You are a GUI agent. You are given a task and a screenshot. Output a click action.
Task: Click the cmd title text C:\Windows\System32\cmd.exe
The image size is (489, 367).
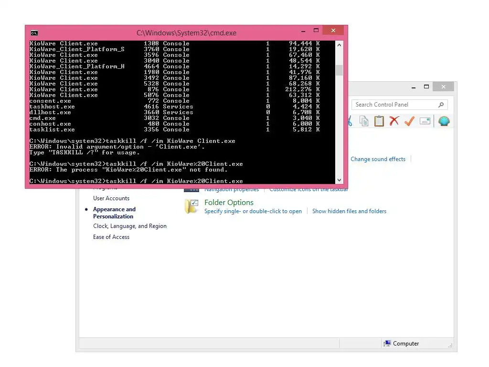(186, 33)
